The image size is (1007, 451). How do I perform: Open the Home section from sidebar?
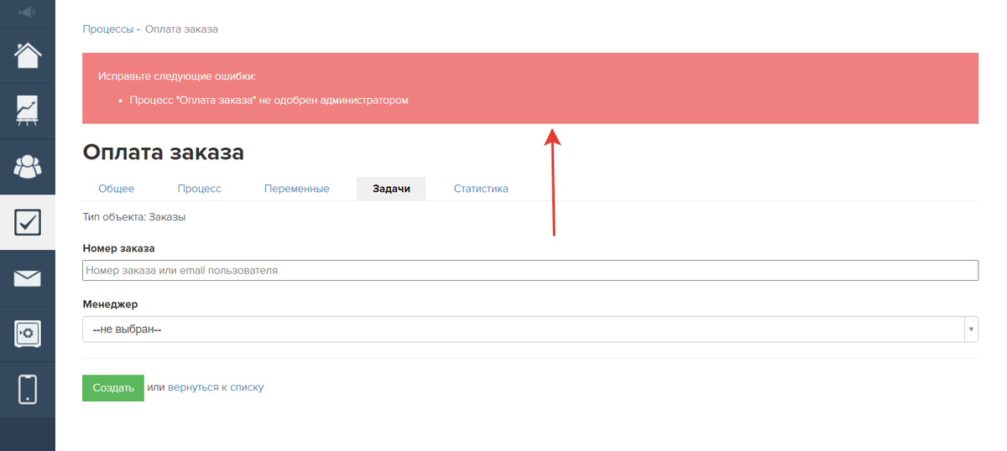pyautogui.click(x=27, y=55)
